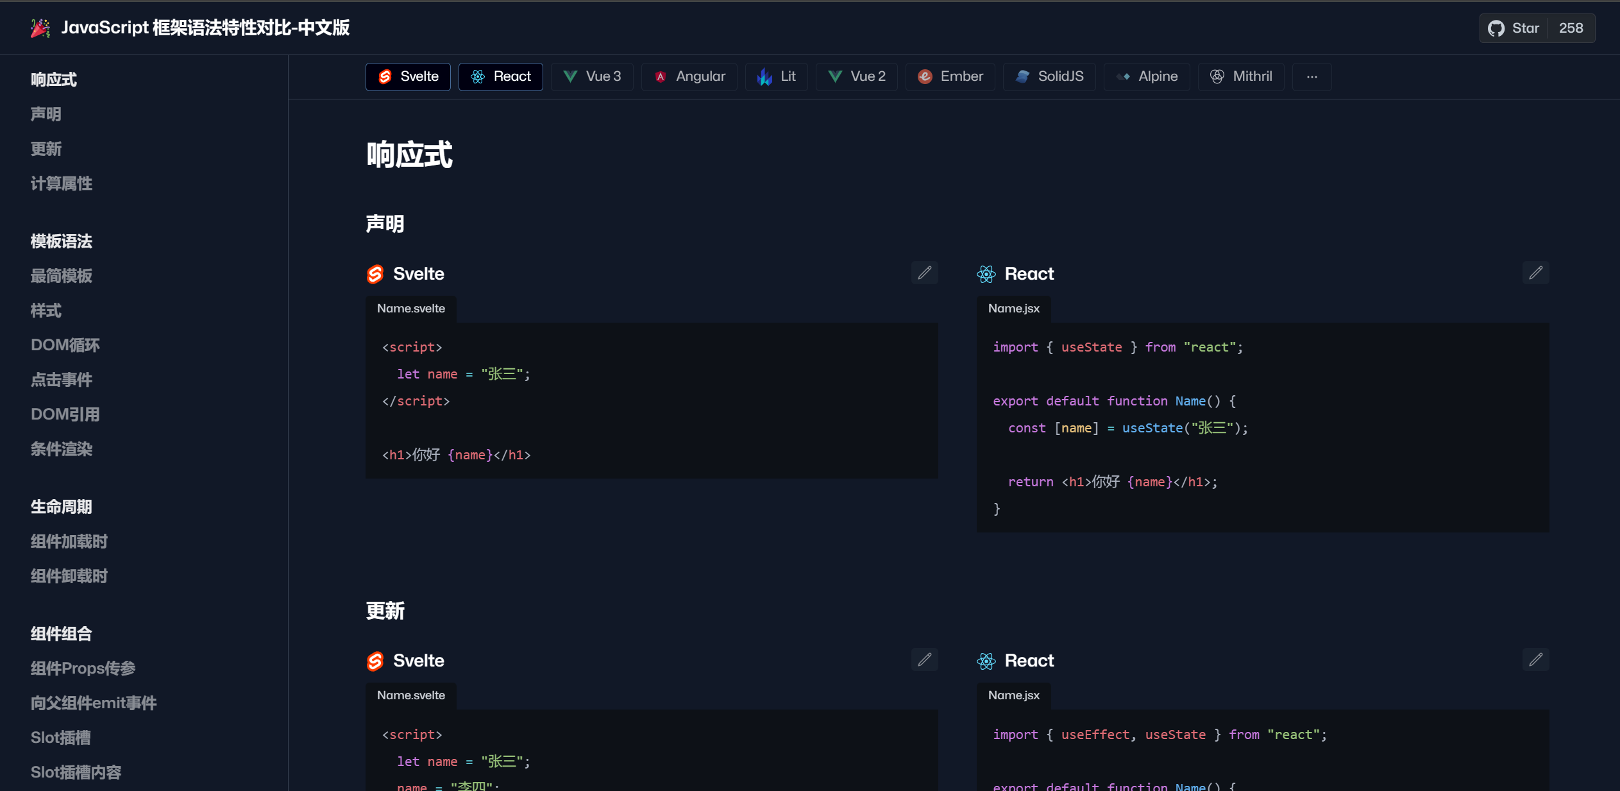1620x791 pixels.
Task: Open DOM循环 sidebar link
Action: coord(65,345)
